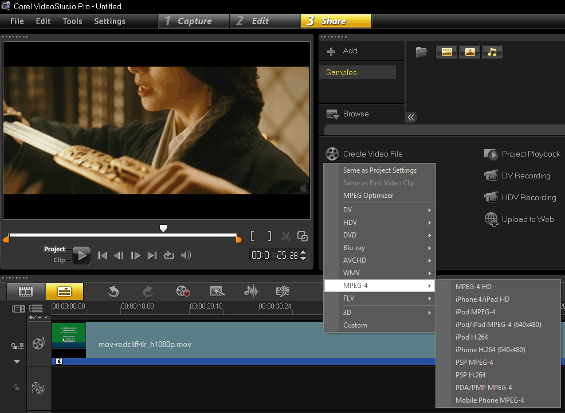Expand the HDV submenu
The width and height of the screenshot is (565, 413).
tap(380, 223)
